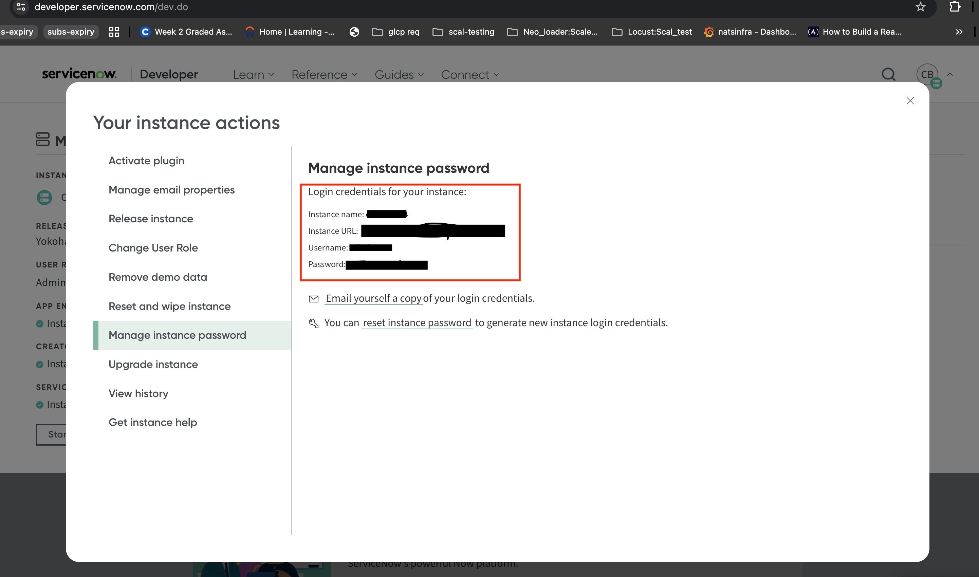Screen dimensions: 979x577
Task: Open the globe icon bookmark
Action: (354, 32)
